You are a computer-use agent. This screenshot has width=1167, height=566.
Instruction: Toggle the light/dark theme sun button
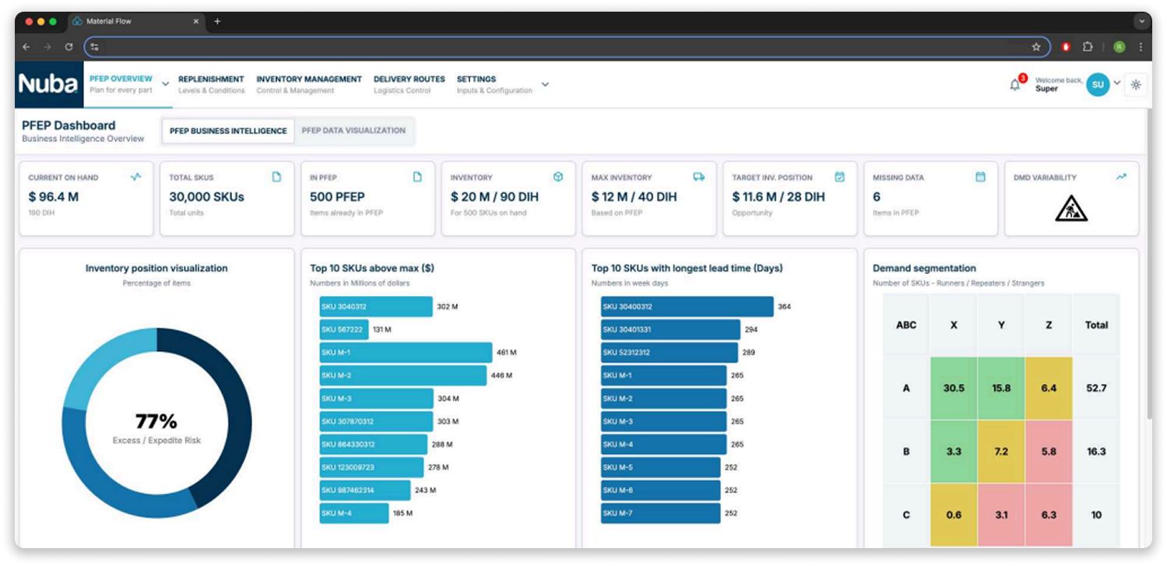coord(1136,85)
